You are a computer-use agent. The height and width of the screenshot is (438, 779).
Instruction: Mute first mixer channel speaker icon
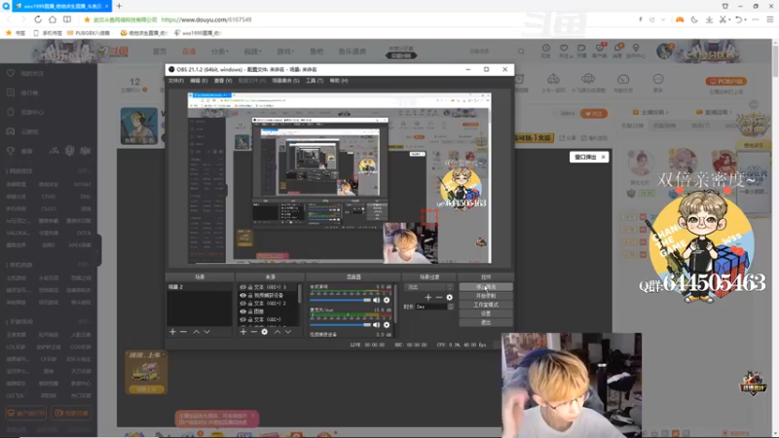pos(376,300)
